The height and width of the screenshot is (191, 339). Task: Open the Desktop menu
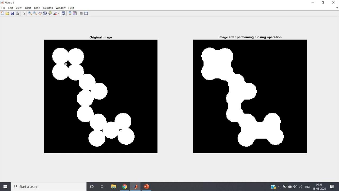[x=48, y=8]
